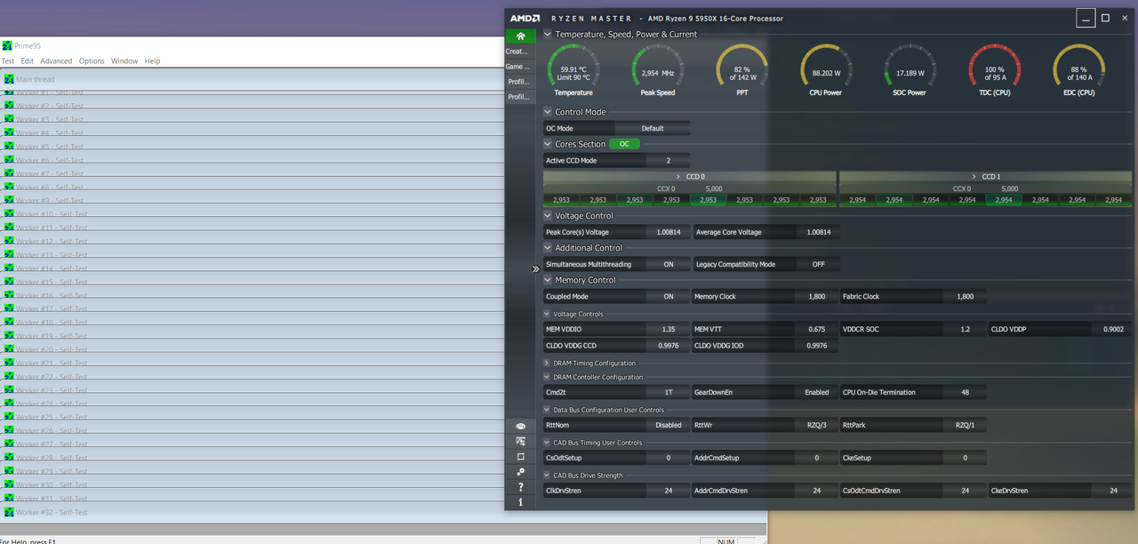Toggle GearDownEn Enabled value
Viewport: 1138px width, 544px height.
tap(817, 392)
